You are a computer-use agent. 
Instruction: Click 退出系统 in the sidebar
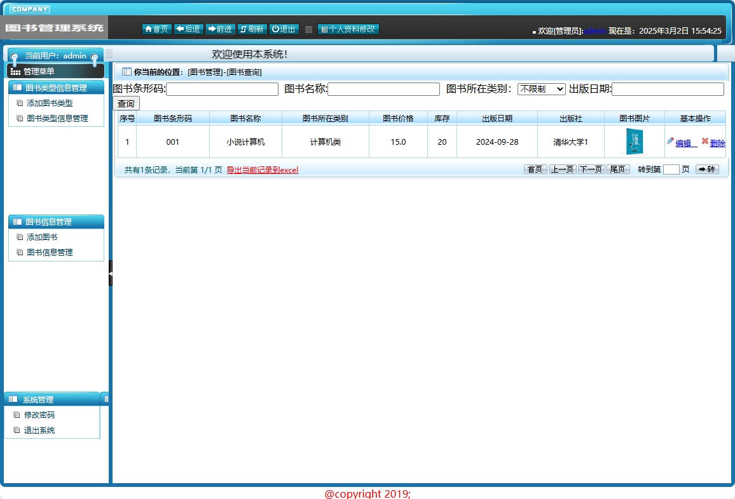click(39, 430)
